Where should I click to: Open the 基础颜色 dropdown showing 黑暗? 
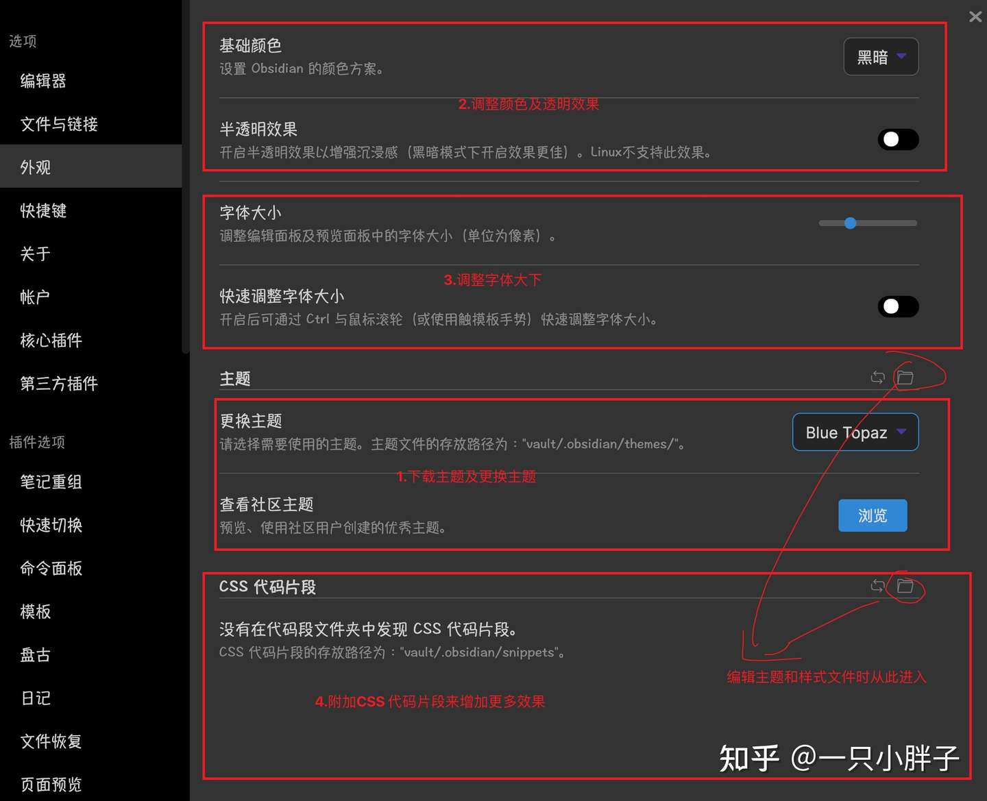coord(881,57)
